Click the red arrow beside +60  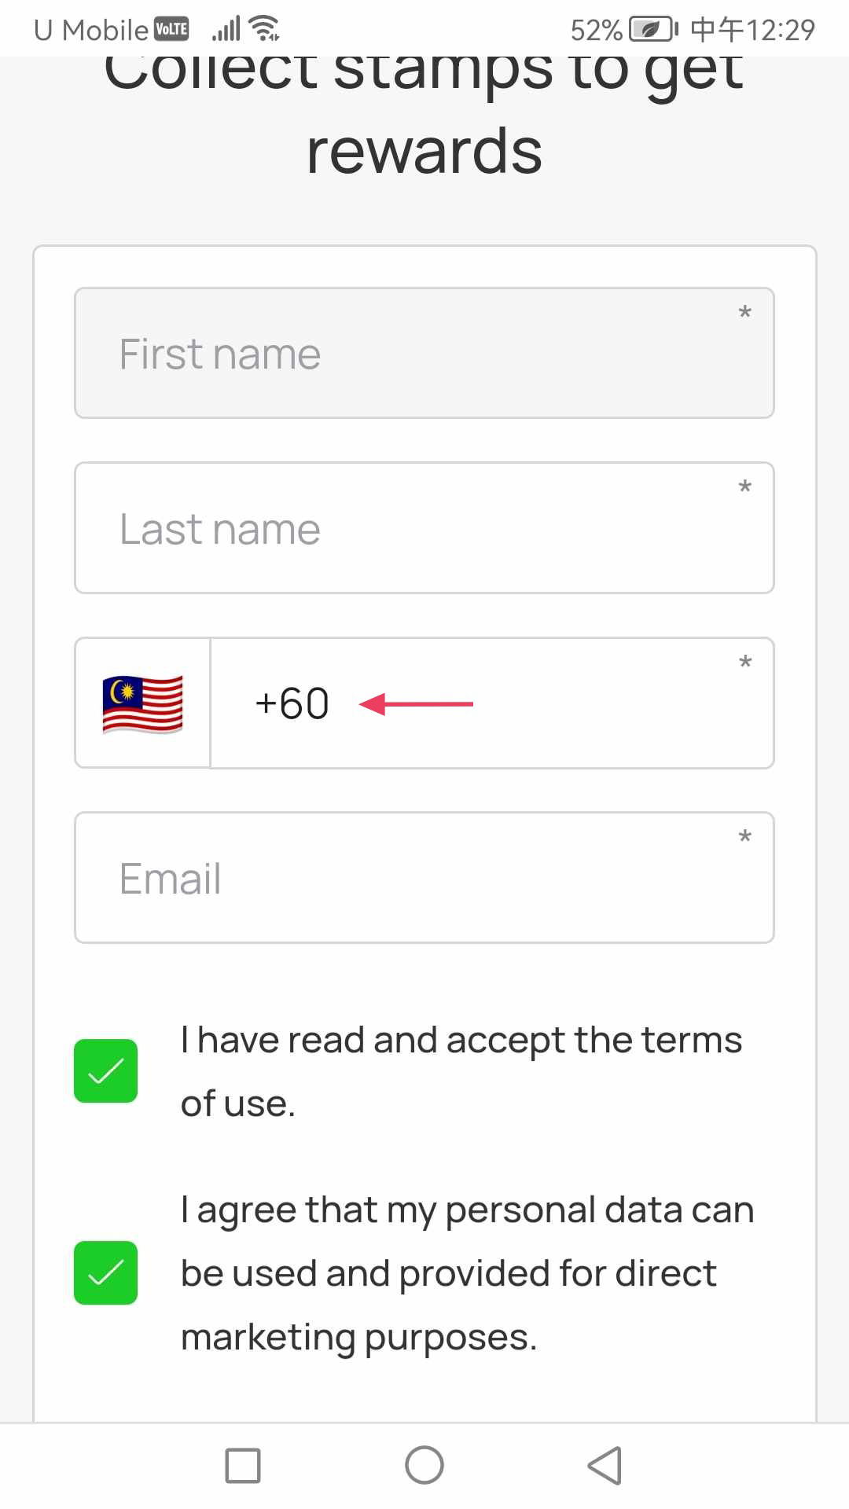click(x=416, y=703)
